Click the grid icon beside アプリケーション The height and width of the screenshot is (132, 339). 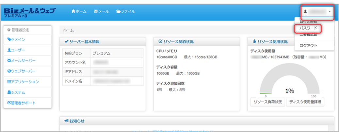[x=9, y=82]
